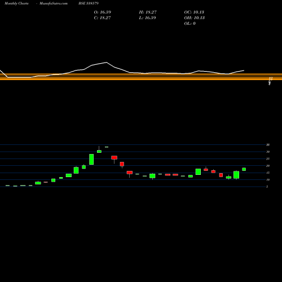Click the 35 price axis label
Screen dimensions: 282x282
268,145
